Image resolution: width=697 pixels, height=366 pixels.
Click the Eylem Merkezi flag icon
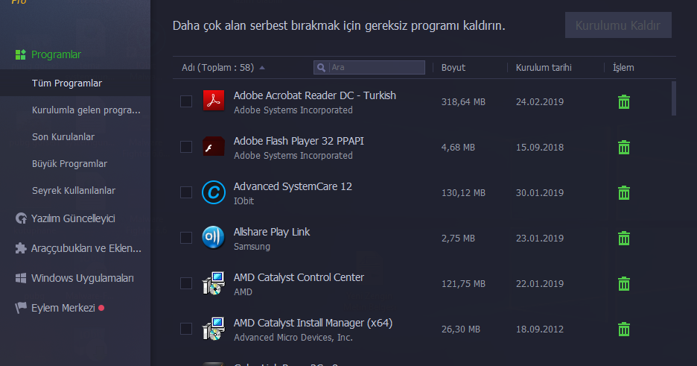click(x=21, y=308)
